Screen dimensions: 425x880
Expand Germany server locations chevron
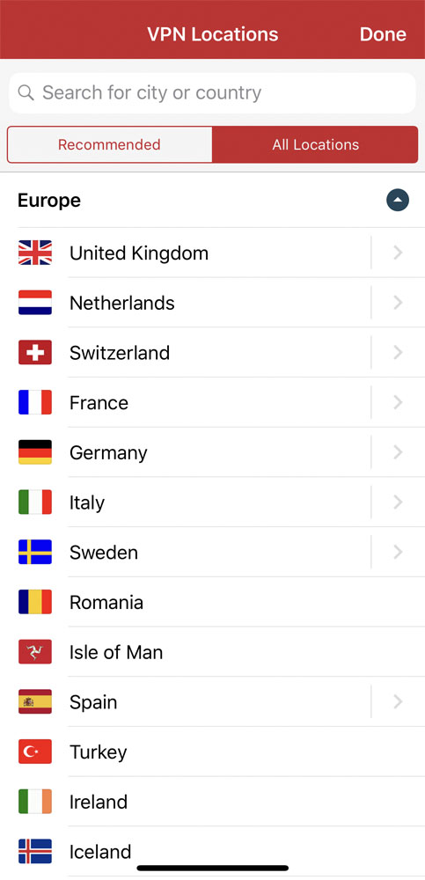pos(398,452)
